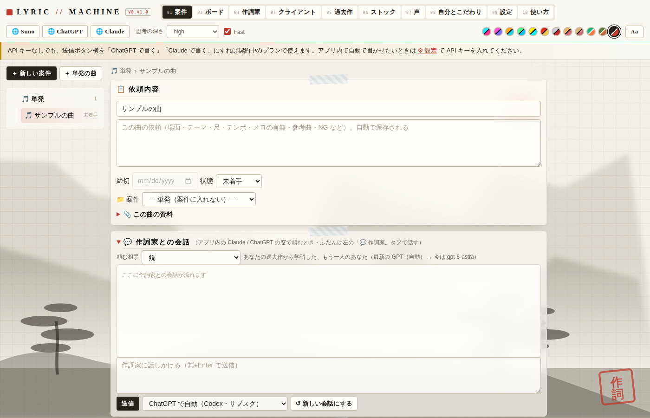Click the 新しい案件 button
650x418 pixels.
[x=32, y=73]
